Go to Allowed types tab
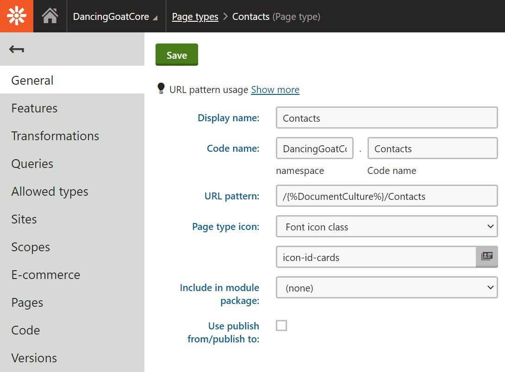 tap(72, 192)
